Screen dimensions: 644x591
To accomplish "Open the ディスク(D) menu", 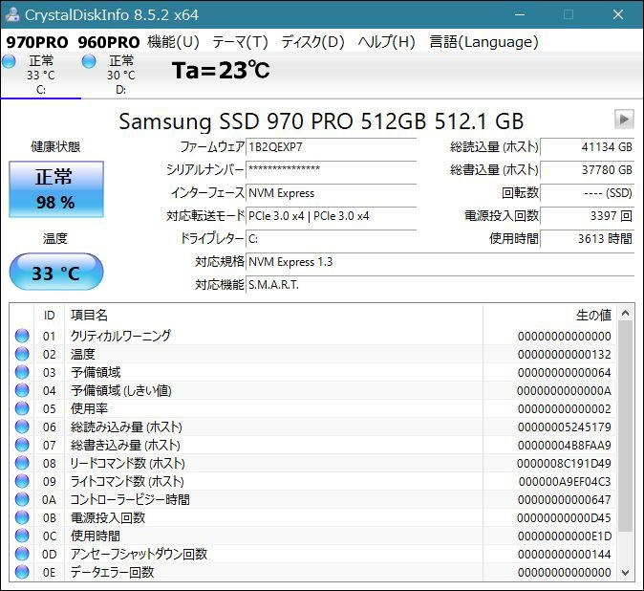I will [x=313, y=42].
